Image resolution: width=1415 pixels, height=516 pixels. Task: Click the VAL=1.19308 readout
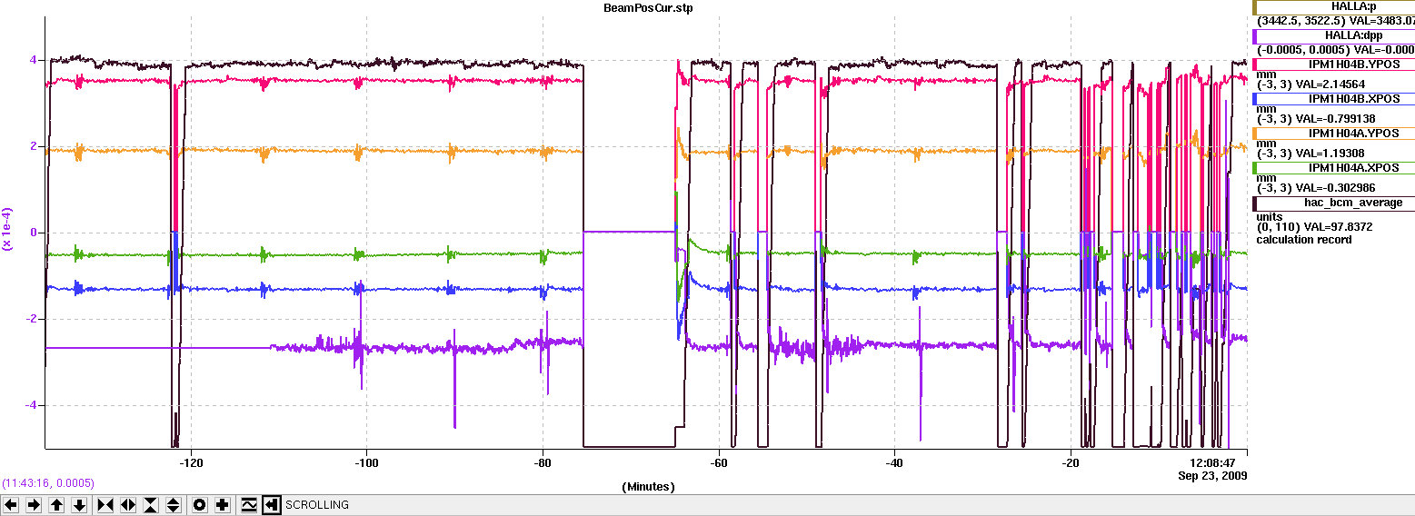coord(1330,153)
